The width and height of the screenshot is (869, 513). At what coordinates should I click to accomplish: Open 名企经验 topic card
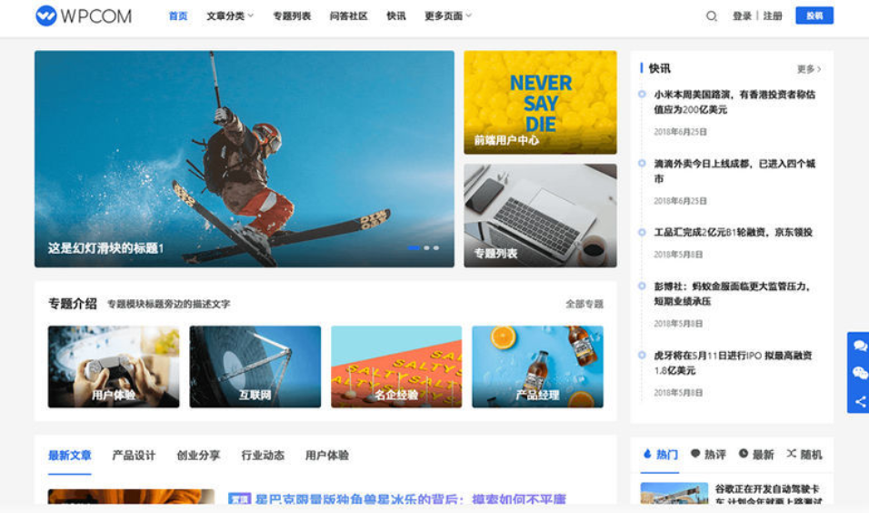tap(396, 367)
